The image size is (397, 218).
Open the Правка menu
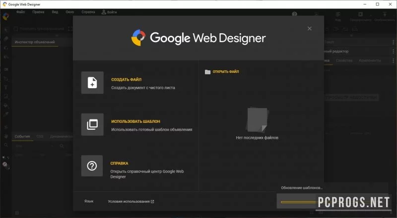tap(38, 12)
